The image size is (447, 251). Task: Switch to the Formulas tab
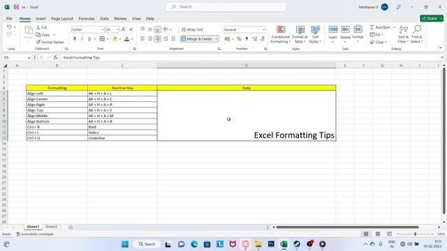click(87, 19)
